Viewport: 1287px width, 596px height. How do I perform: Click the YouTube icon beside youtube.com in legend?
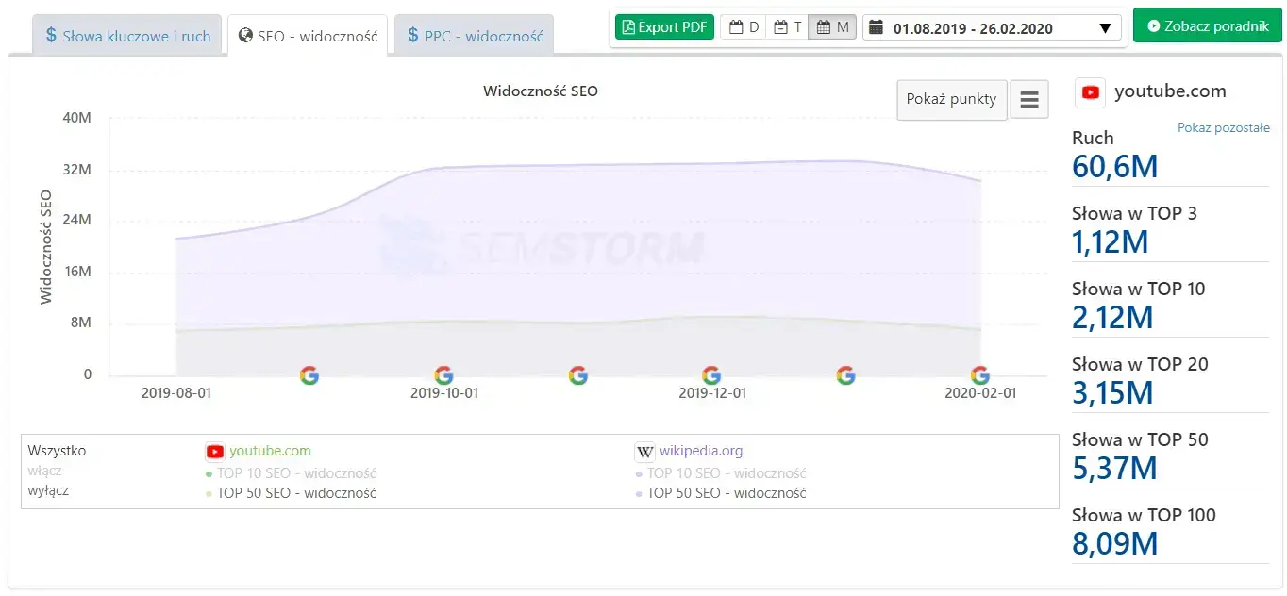click(213, 453)
